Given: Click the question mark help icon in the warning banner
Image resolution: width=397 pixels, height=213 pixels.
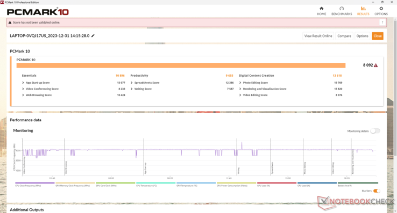Looking at the screenshot, I should (x=382, y=22).
